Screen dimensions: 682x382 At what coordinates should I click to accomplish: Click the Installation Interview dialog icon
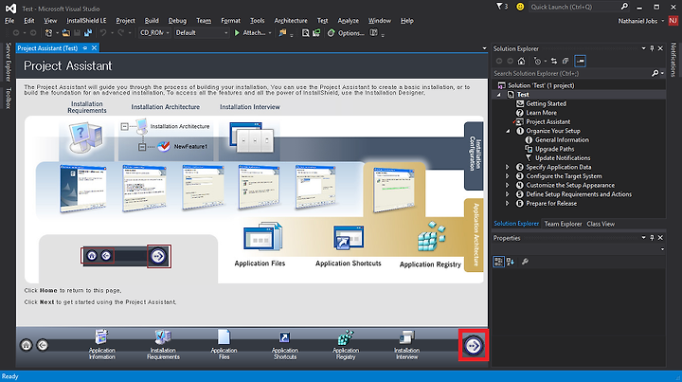(251, 138)
